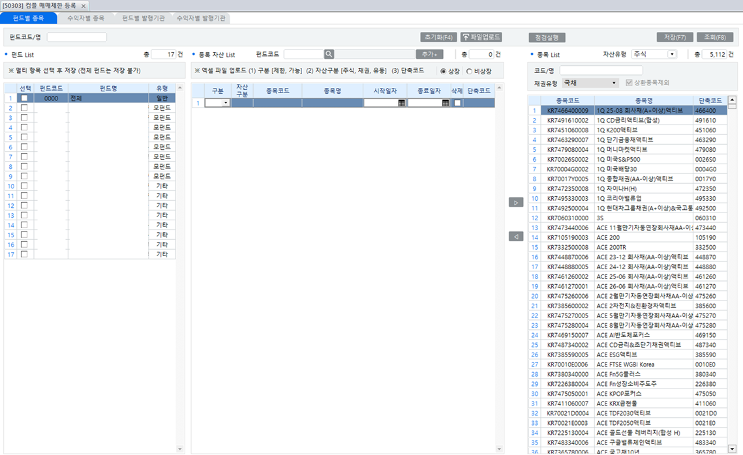
Task: Click the 저장(F7) button
Action: tap(675, 37)
